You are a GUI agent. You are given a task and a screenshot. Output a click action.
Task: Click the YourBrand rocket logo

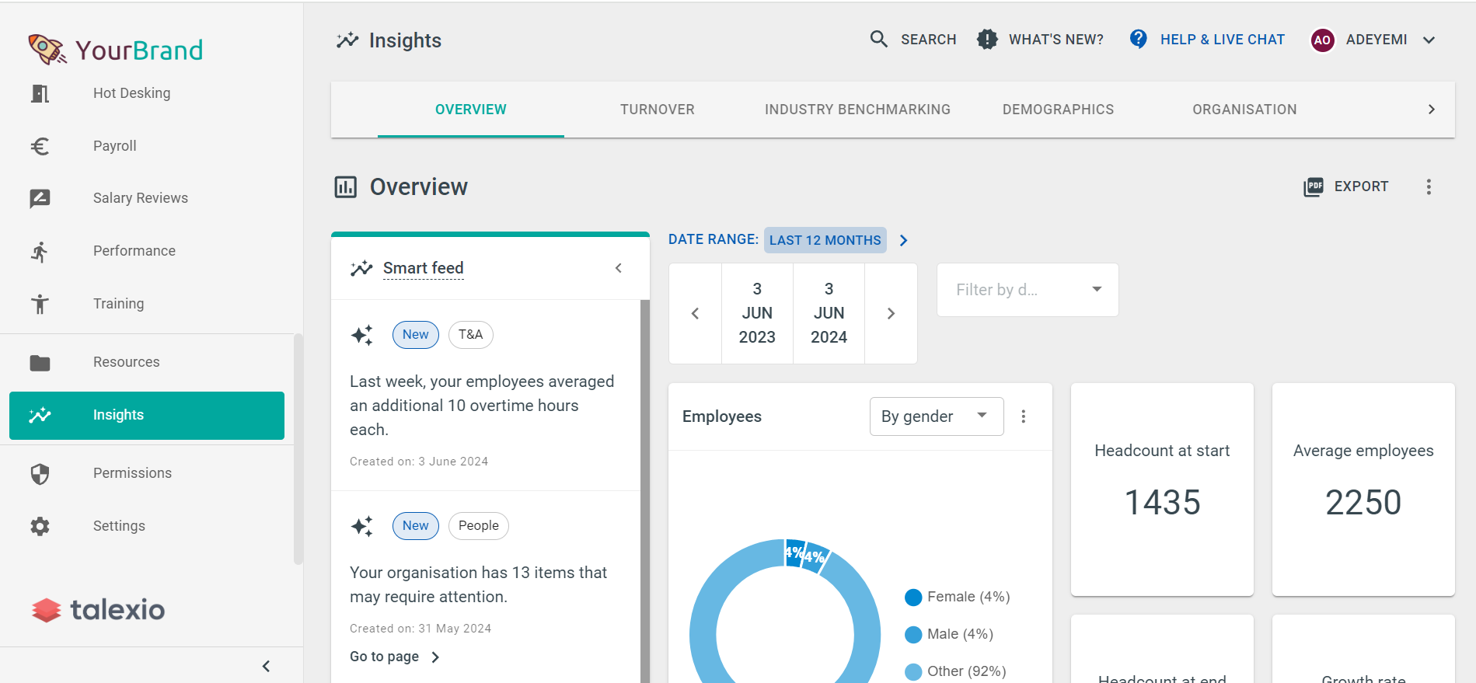47,49
